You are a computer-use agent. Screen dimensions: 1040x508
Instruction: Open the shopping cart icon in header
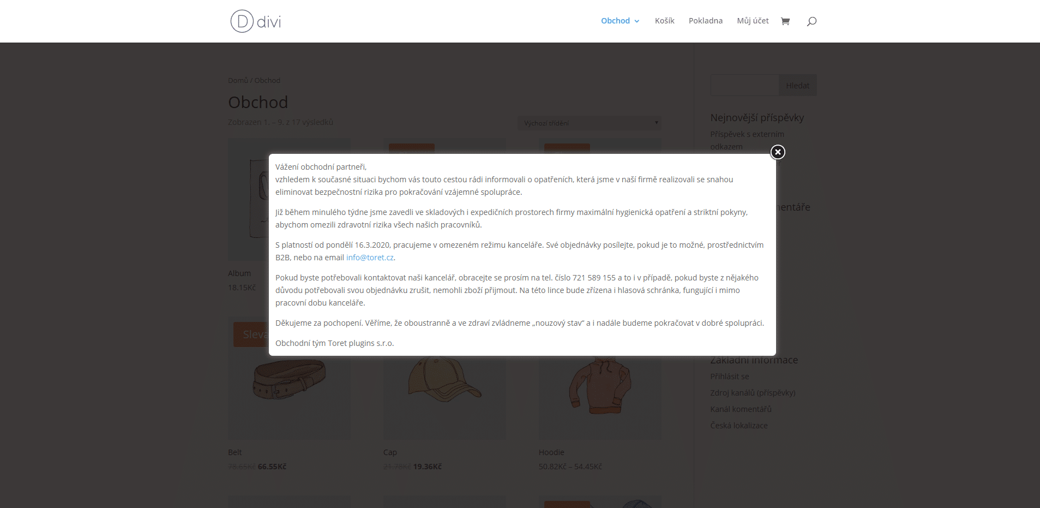click(785, 21)
